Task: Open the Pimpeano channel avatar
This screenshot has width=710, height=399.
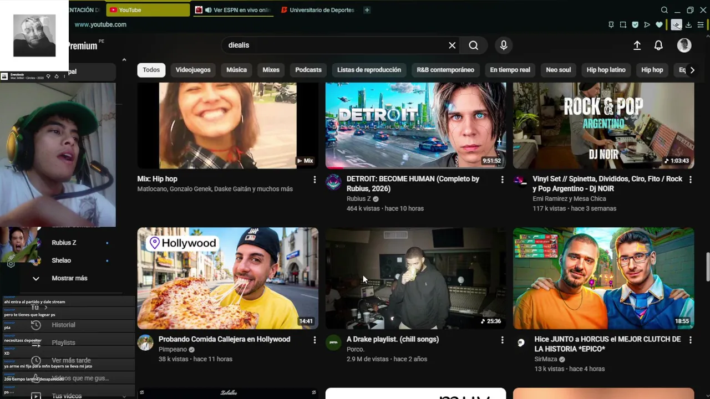Action: pos(145,342)
